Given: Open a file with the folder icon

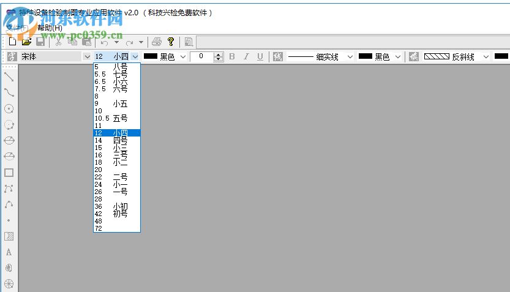Looking at the screenshot, I should coord(27,42).
